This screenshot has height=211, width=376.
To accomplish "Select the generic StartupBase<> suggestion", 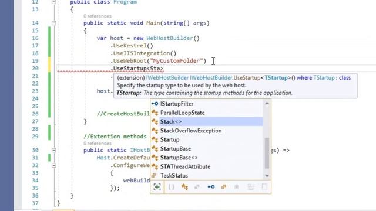I will tap(207, 158).
